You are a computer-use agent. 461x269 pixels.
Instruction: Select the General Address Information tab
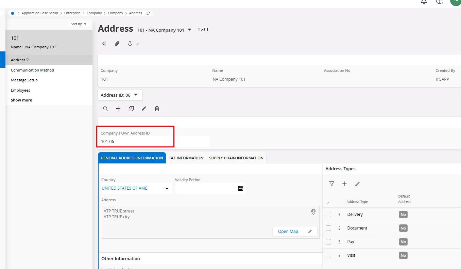(x=132, y=158)
